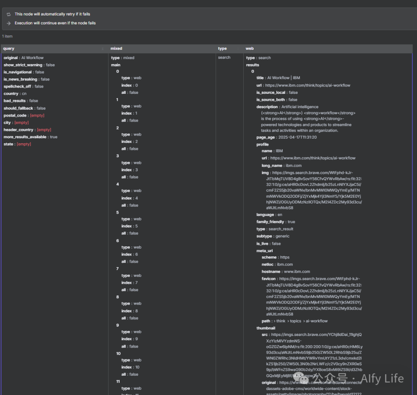This screenshot has height=395, width=417.
Task: Click 'is_source_local : false' field
Action: pos(277,93)
